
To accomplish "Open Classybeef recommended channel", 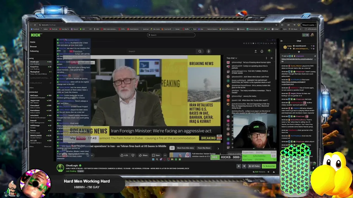I will [x=41, y=106].
